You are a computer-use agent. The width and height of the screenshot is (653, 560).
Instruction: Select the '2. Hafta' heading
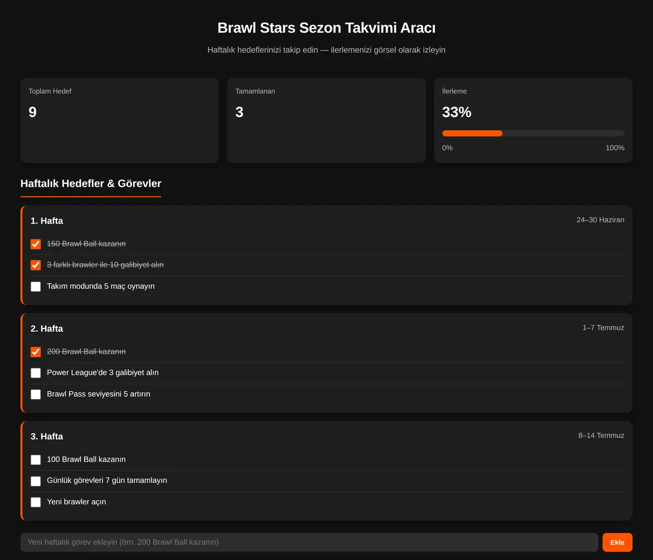tap(47, 329)
